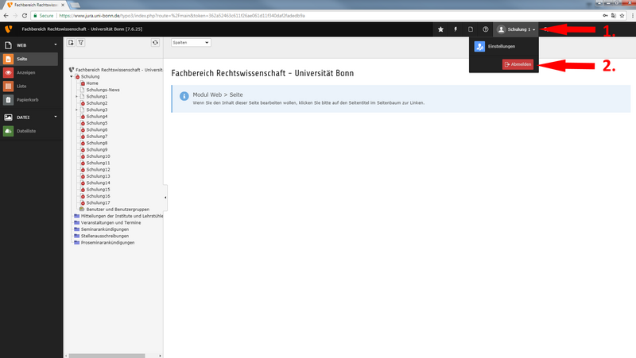Click the Fachbereich Rechtswissenschaft tree root
This screenshot has width=636, height=358.
pos(118,70)
